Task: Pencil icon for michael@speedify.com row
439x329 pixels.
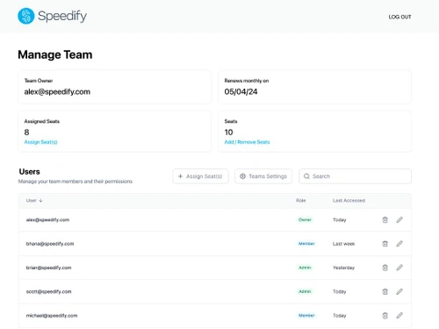Action: click(399, 316)
